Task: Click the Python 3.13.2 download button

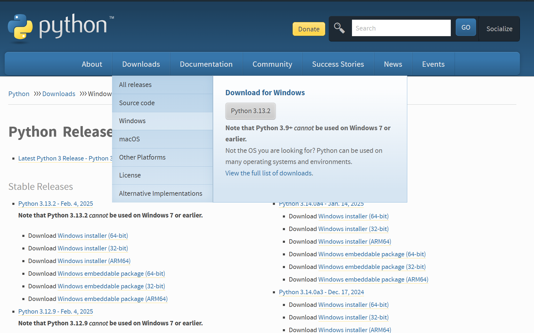Action: (x=251, y=111)
